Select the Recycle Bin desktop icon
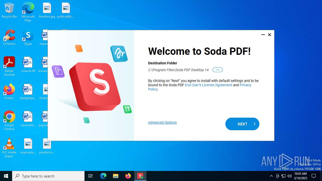Screen dimensions: 322x181 pos(9,11)
